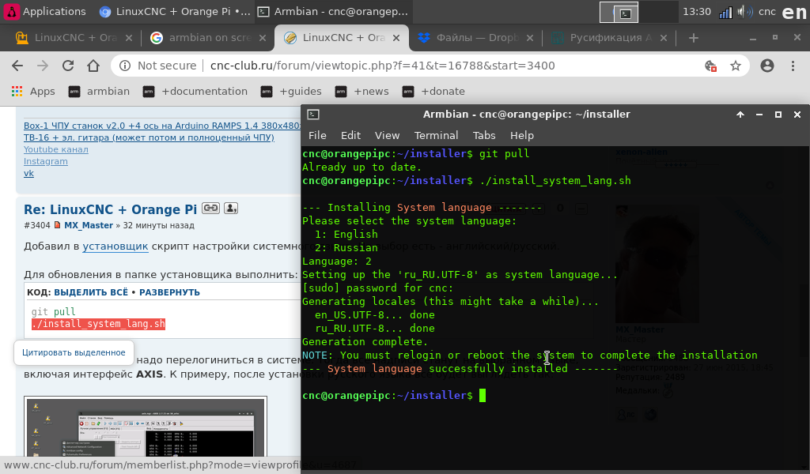Open the terminal Edit menu
The height and width of the screenshot is (474, 810).
(x=350, y=135)
